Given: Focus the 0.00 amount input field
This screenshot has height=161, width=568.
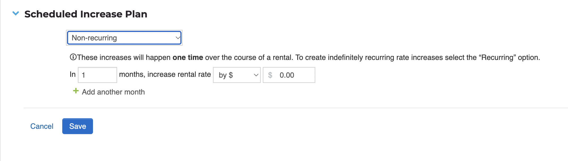Looking at the screenshot, I should tap(289, 75).
